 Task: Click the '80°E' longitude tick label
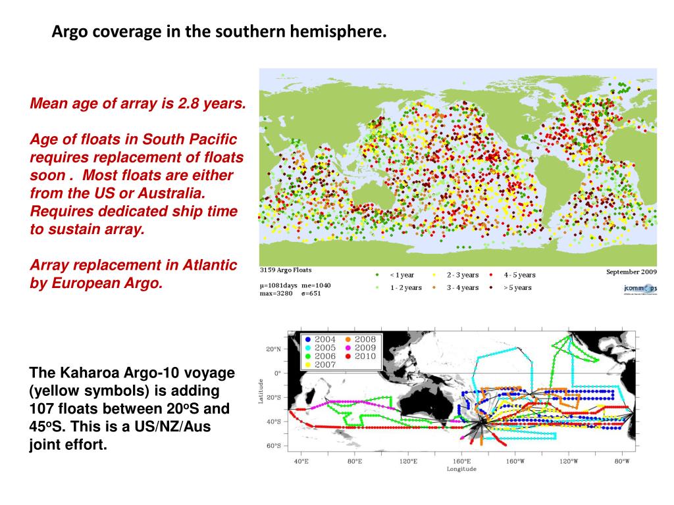coord(355,461)
